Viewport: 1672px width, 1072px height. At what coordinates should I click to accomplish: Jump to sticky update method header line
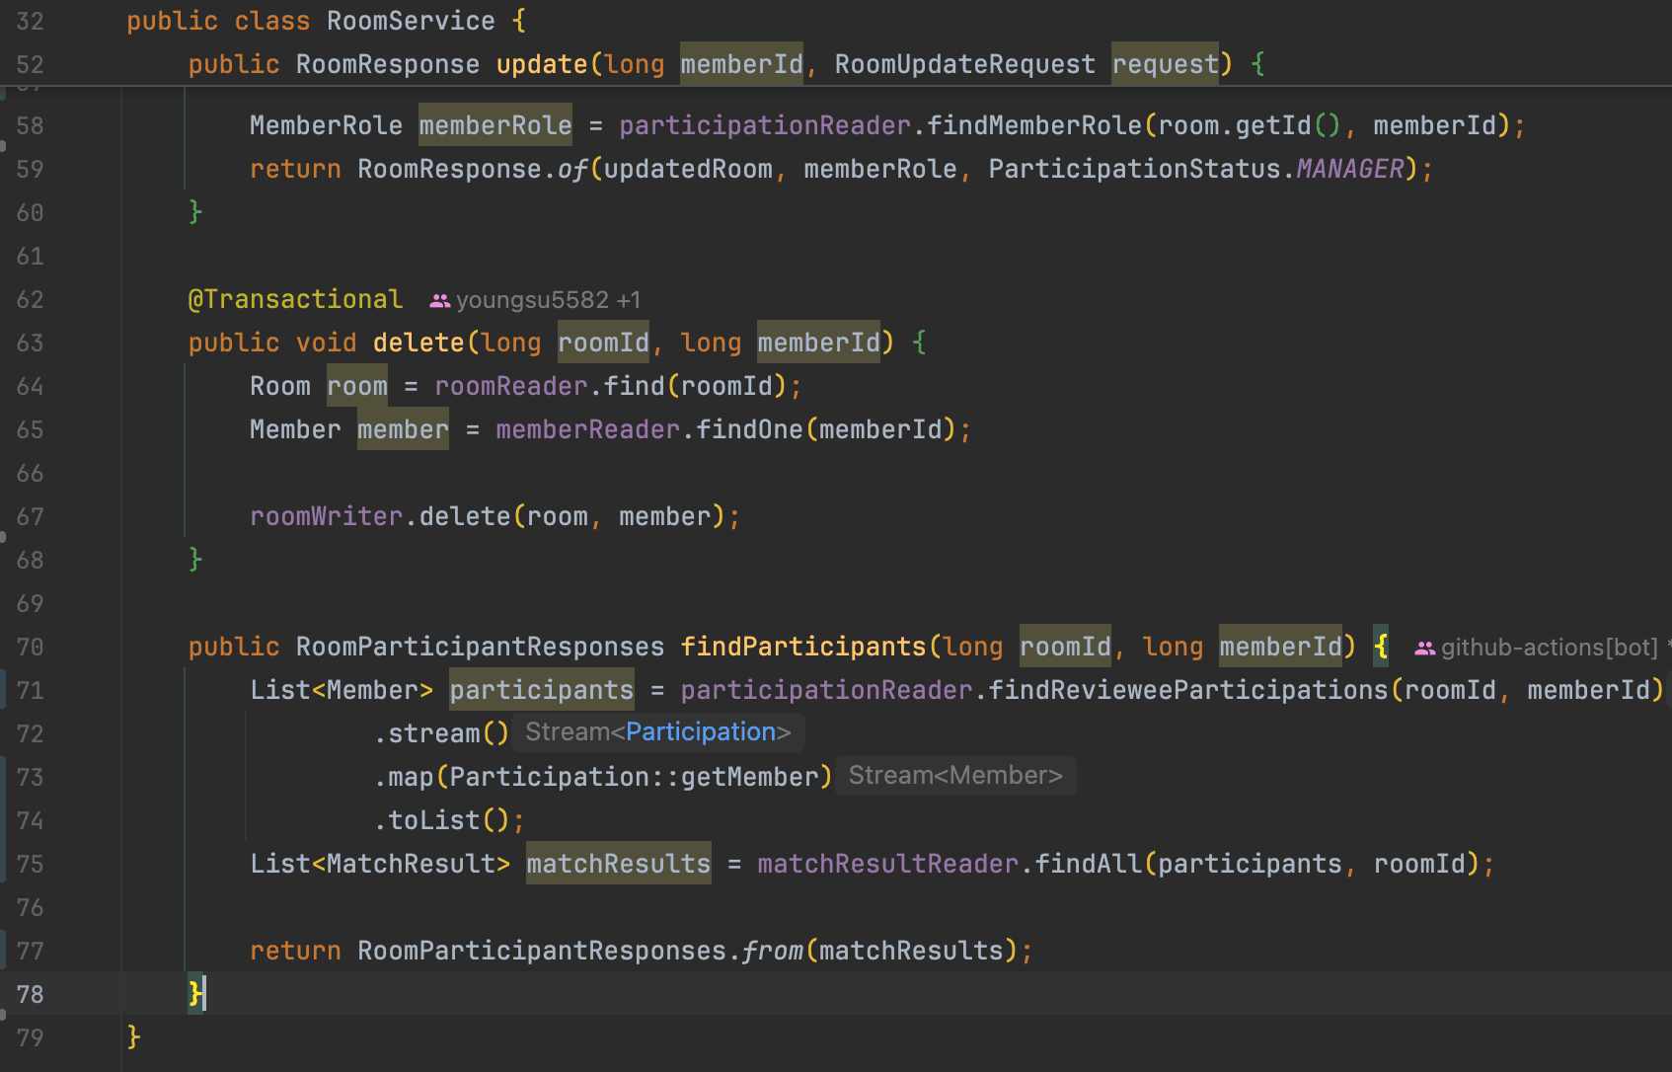coord(541,64)
